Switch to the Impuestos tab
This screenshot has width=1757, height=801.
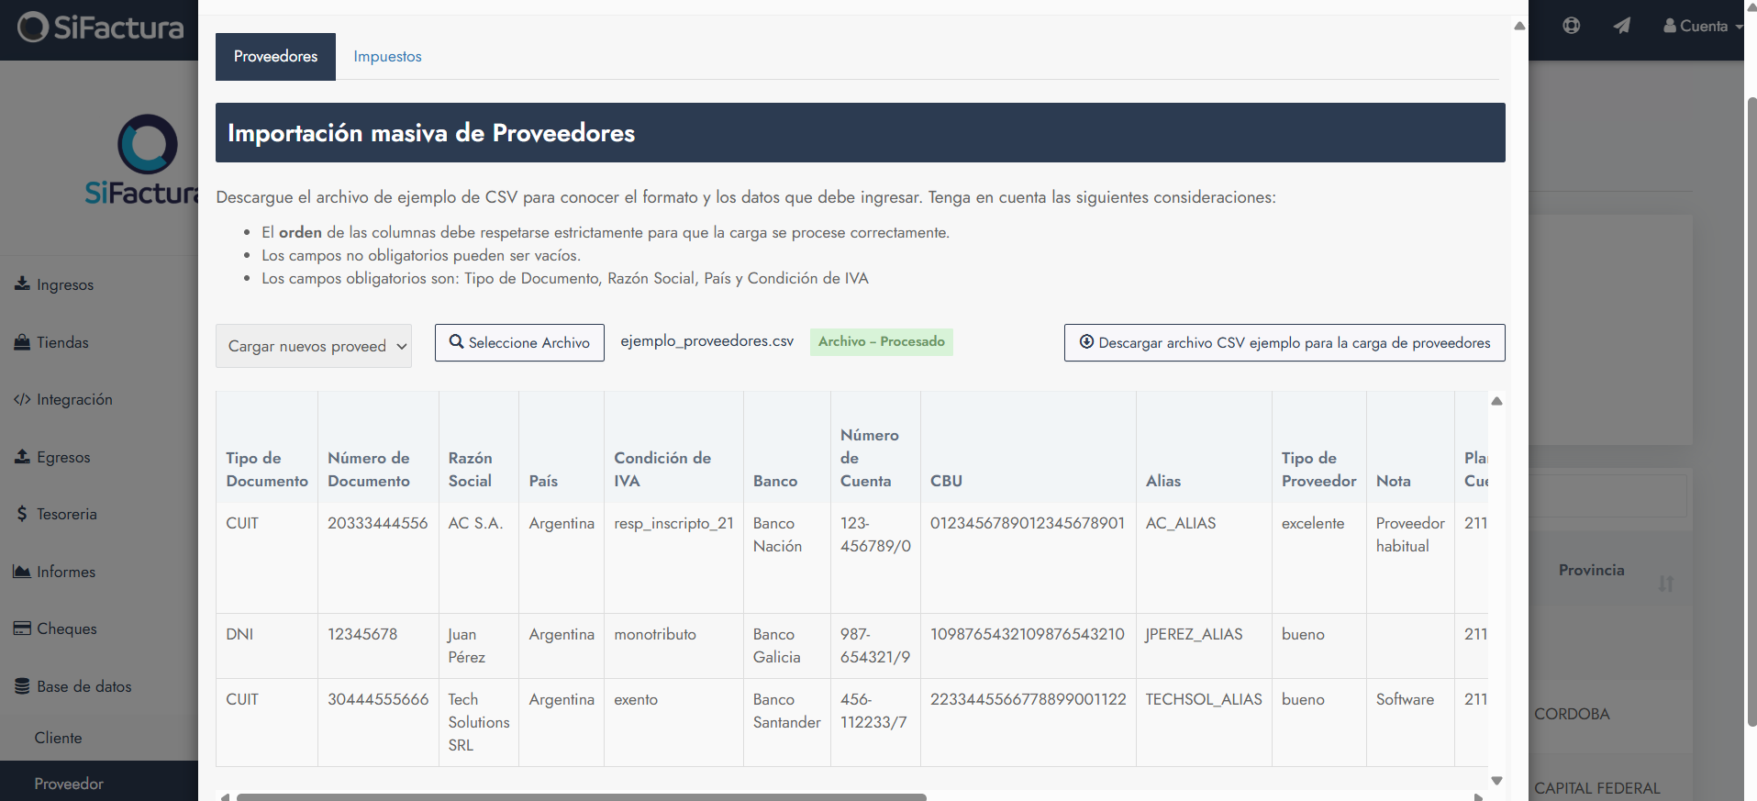(x=387, y=57)
